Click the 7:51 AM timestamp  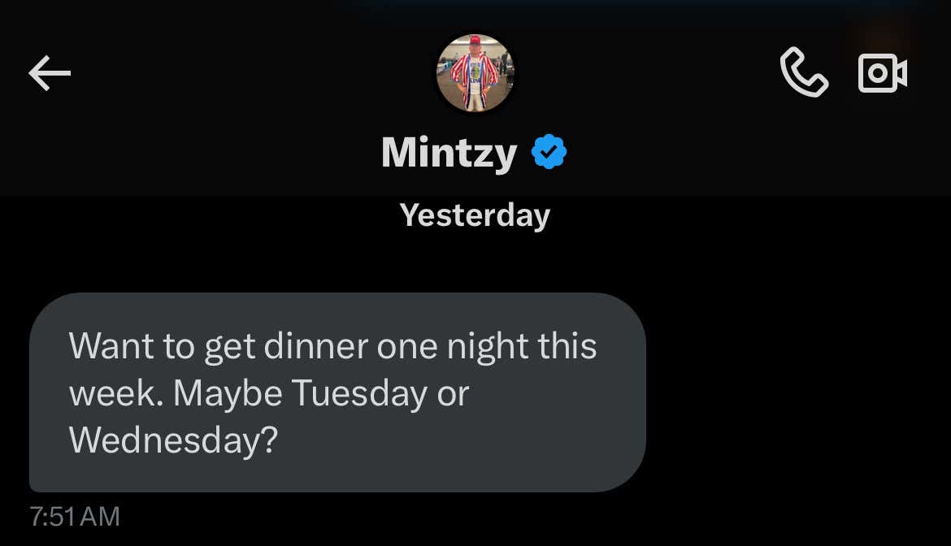[x=74, y=516]
